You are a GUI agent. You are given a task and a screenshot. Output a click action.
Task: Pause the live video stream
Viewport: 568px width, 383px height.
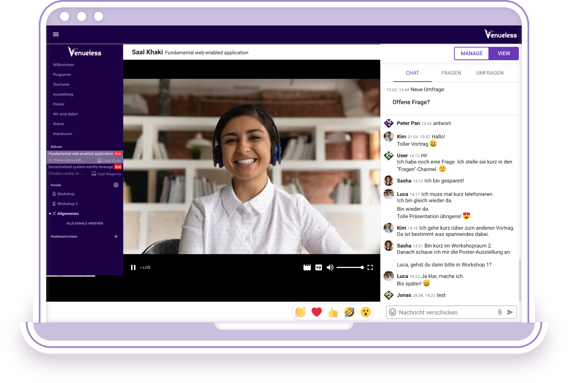tap(133, 267)
